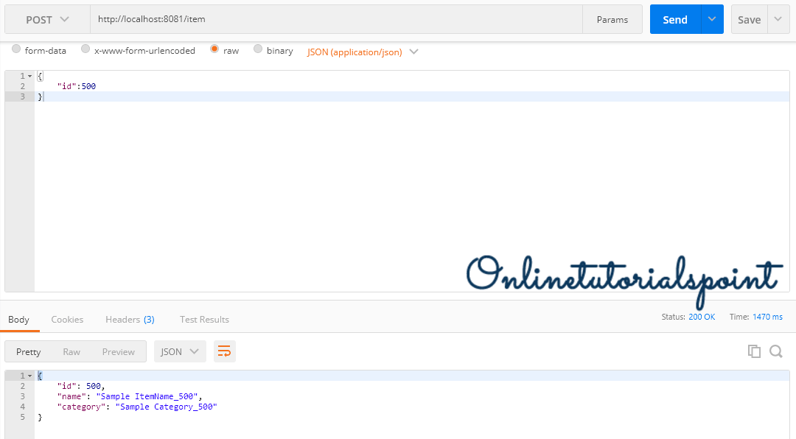Open response format JSON dropdown
Screen dimensions: 796x439
pos(180,351)
